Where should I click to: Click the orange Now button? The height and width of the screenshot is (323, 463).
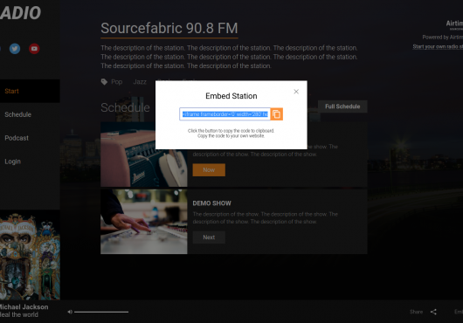[209, 170]
